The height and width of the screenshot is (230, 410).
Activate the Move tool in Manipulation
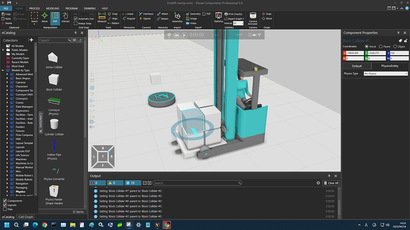tap(44, 18)
